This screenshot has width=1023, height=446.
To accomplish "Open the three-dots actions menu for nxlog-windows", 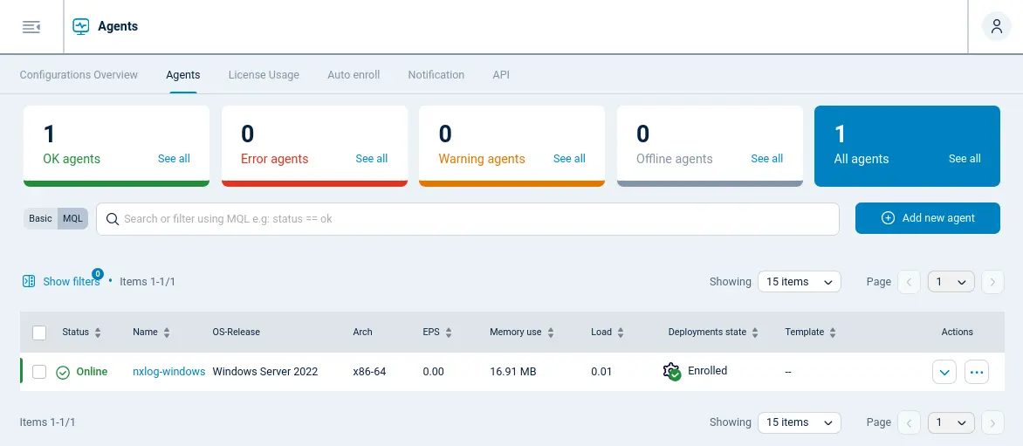I will point(977,372).
